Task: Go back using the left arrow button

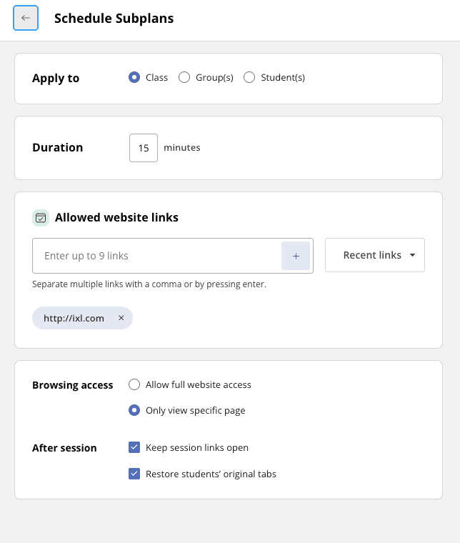Action: (x=26, y=18)
